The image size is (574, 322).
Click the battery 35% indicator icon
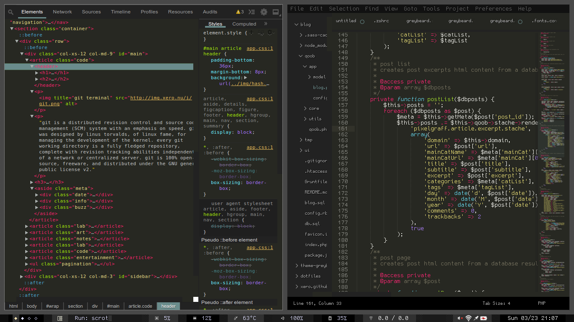coord(330,318)
